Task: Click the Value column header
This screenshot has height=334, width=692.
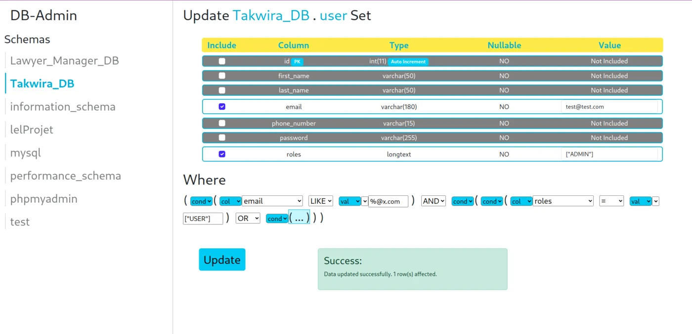Action: click(609, 45)
